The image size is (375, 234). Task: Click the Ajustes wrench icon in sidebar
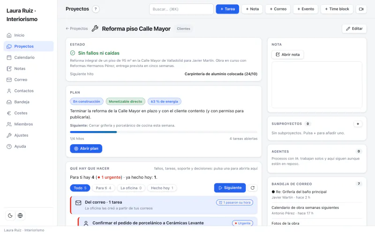click(x=9, y=135)
